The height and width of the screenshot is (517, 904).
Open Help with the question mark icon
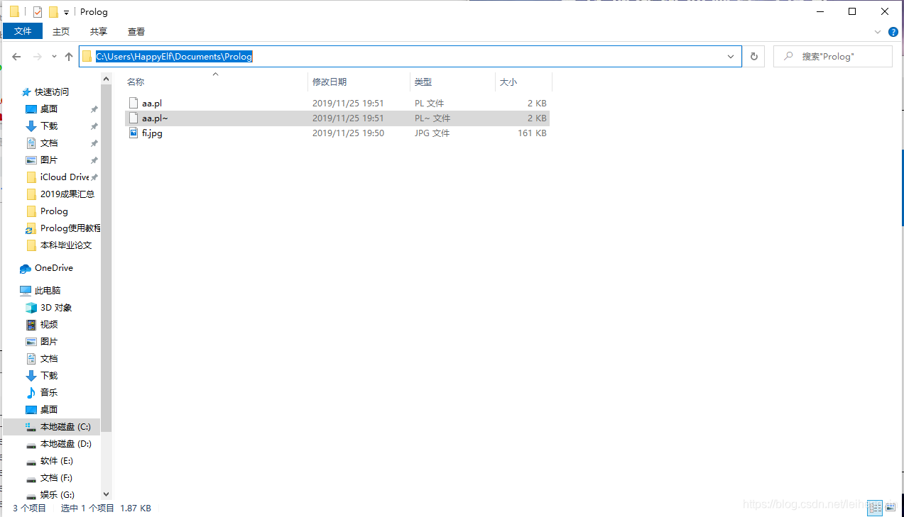893,31
